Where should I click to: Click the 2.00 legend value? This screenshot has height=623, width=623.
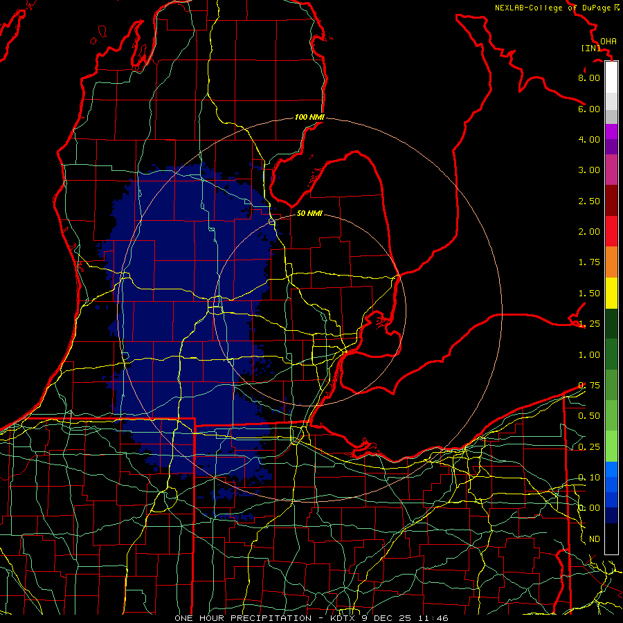click(589, 232)
